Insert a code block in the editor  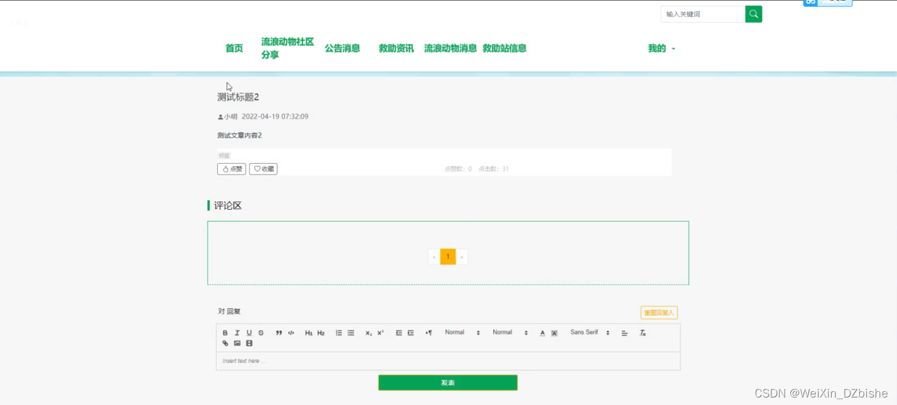tap(291, 333)
